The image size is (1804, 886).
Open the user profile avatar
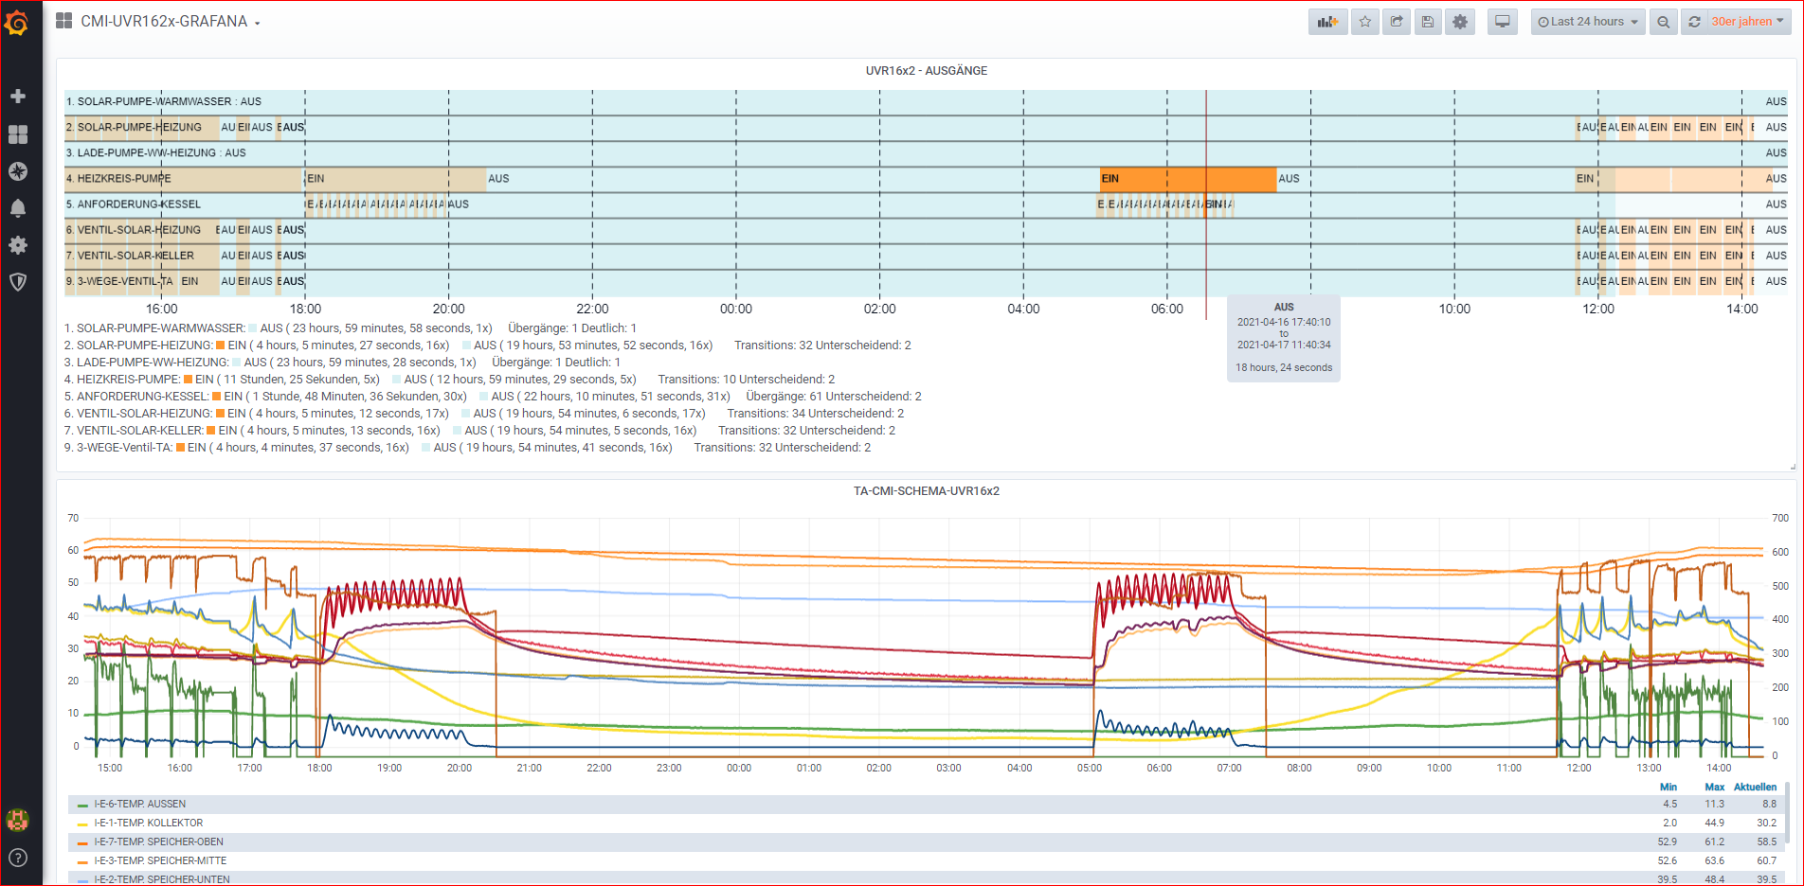pos(17,820)
